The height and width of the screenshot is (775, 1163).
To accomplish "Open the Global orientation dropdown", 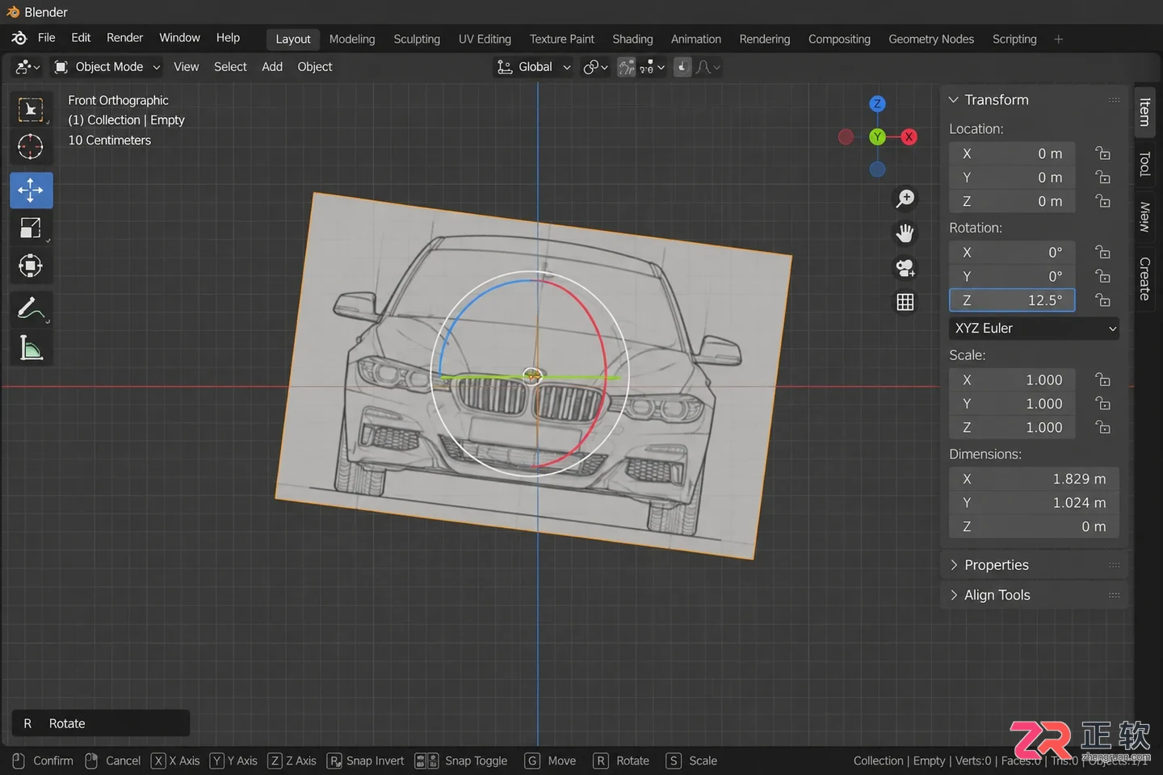I will click(x=534, y=67).
